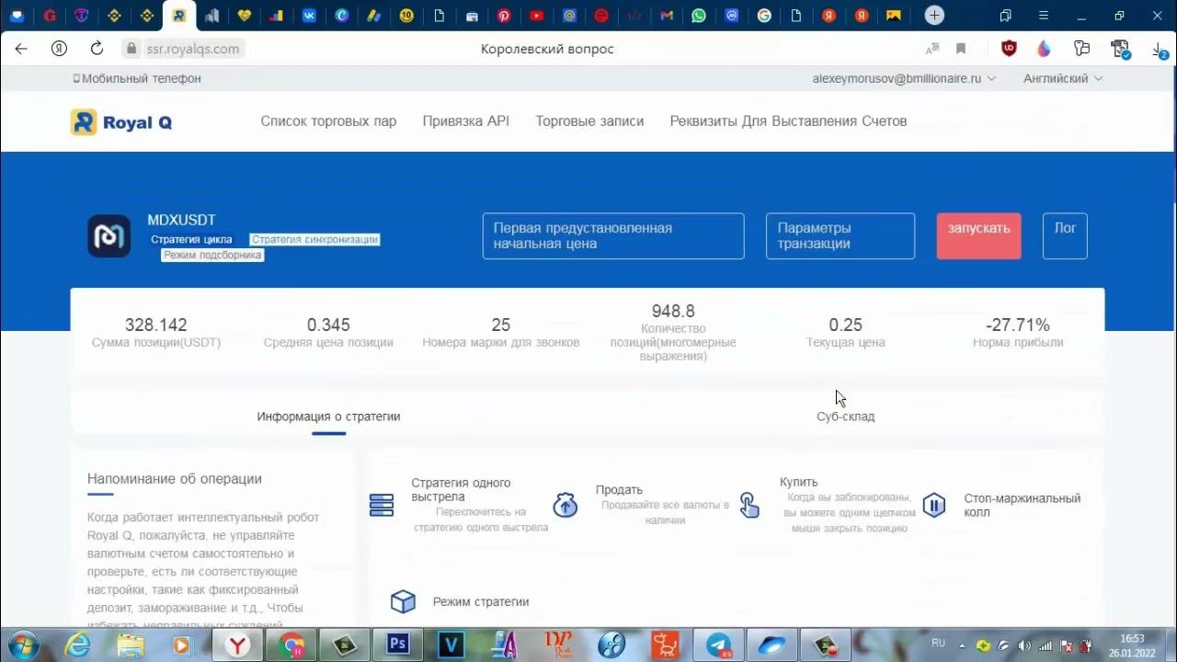Click Мобильный телефон link

pos(137,79)
